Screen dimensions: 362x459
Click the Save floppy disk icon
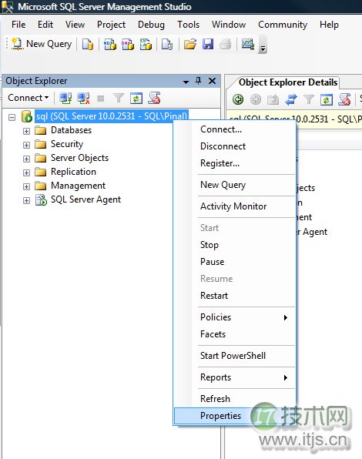pos(208,45)
